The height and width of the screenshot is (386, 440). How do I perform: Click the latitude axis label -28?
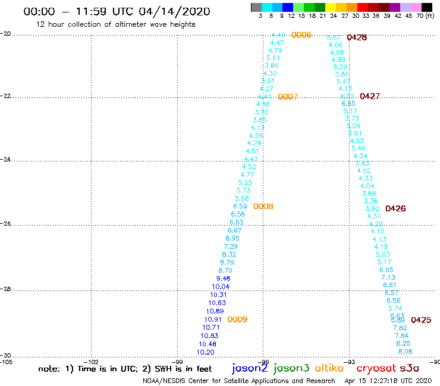[x=5, y=289]
